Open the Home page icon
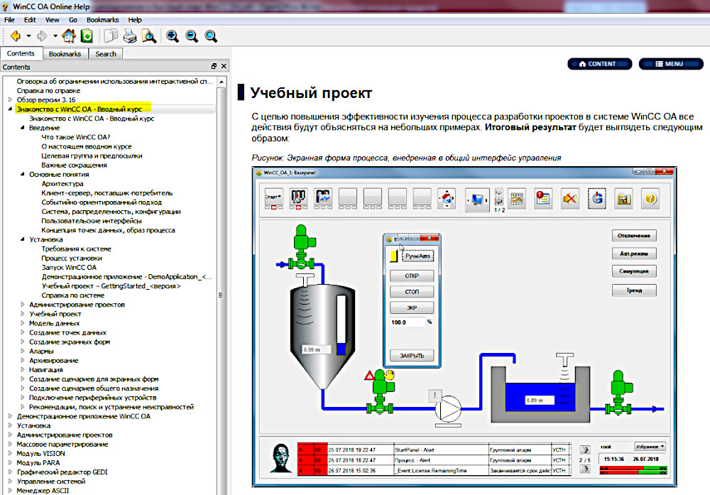710x495 pixels. coord(69,36)
